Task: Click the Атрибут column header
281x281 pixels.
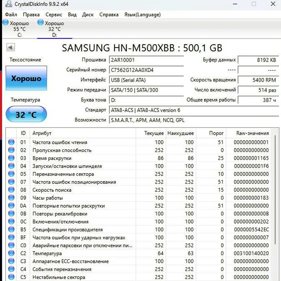Action: 83,133
